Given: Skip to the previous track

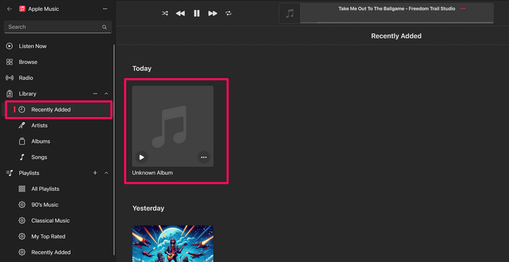Looking at the screenshot, I should coord(181,13).
